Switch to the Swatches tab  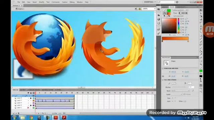coord(165,7)
